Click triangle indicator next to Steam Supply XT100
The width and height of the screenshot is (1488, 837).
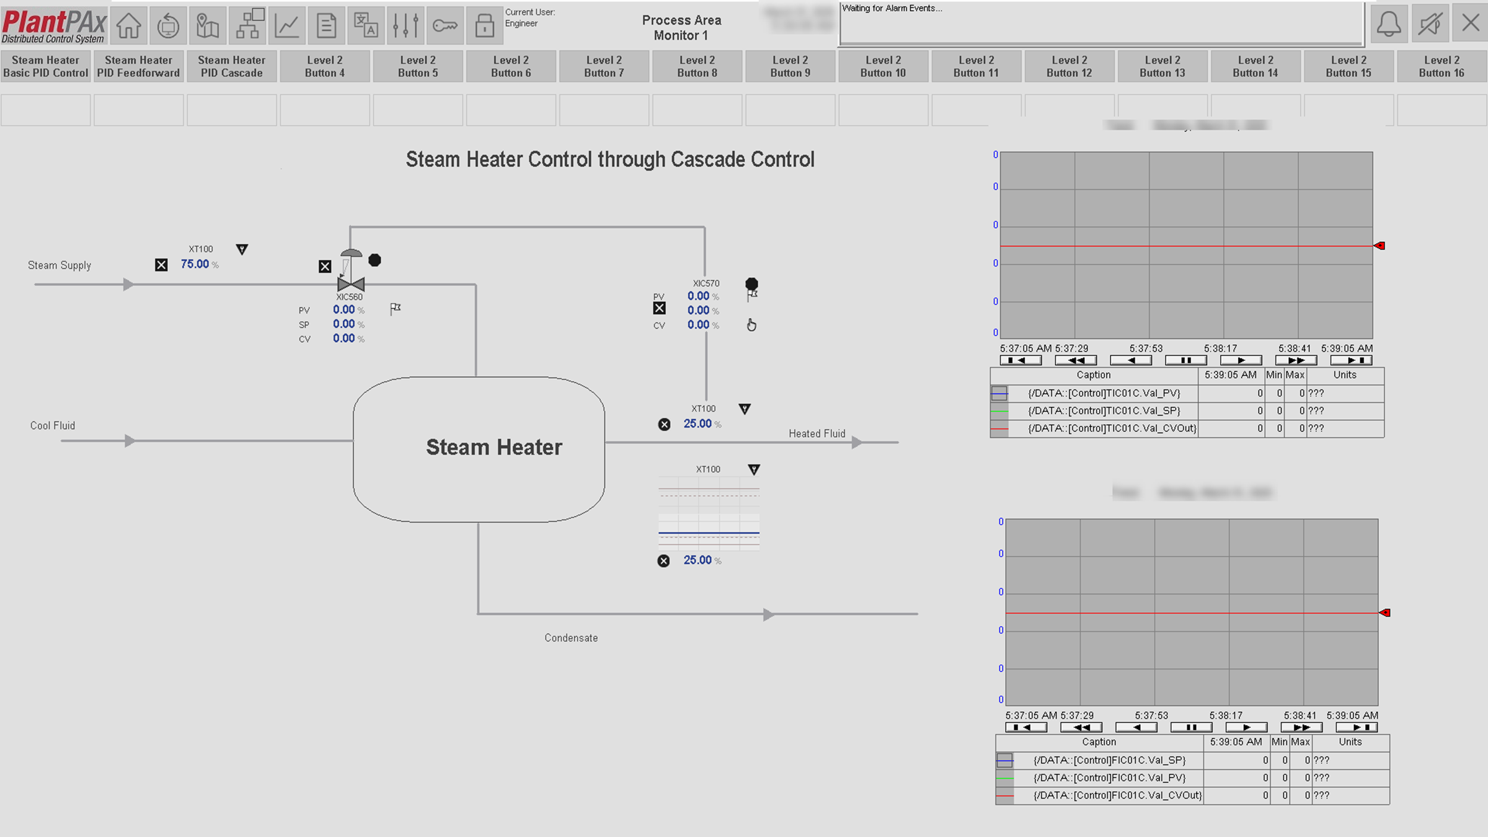[242, 249]
